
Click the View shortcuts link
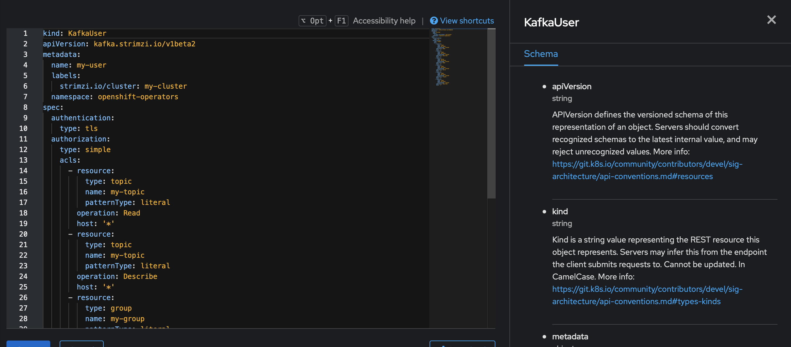pyautogui.click(x=467, y=21)
